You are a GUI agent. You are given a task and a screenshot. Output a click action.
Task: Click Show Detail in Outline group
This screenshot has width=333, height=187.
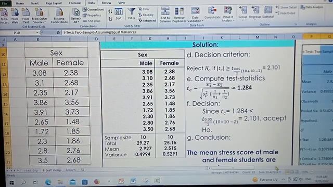click(x=286, y=7)
